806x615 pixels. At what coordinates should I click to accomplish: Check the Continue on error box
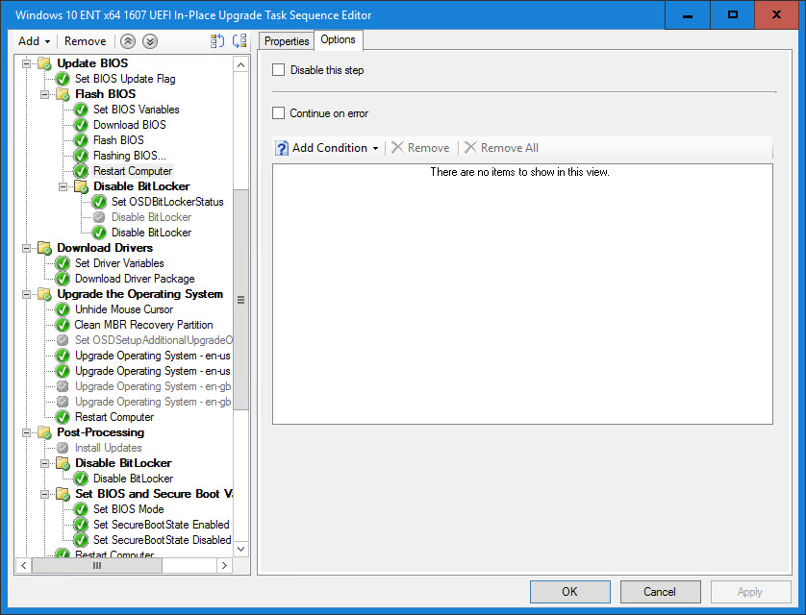tap(279, 113)
